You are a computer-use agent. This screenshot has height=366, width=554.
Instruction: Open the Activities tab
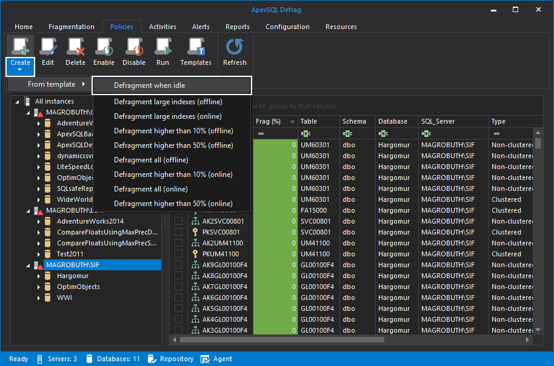pos(162,27)
